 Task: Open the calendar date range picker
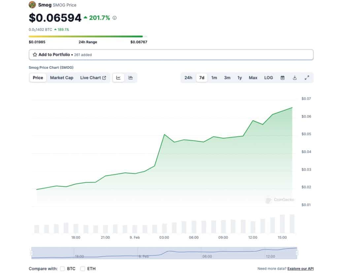click(x=283, y=78)
